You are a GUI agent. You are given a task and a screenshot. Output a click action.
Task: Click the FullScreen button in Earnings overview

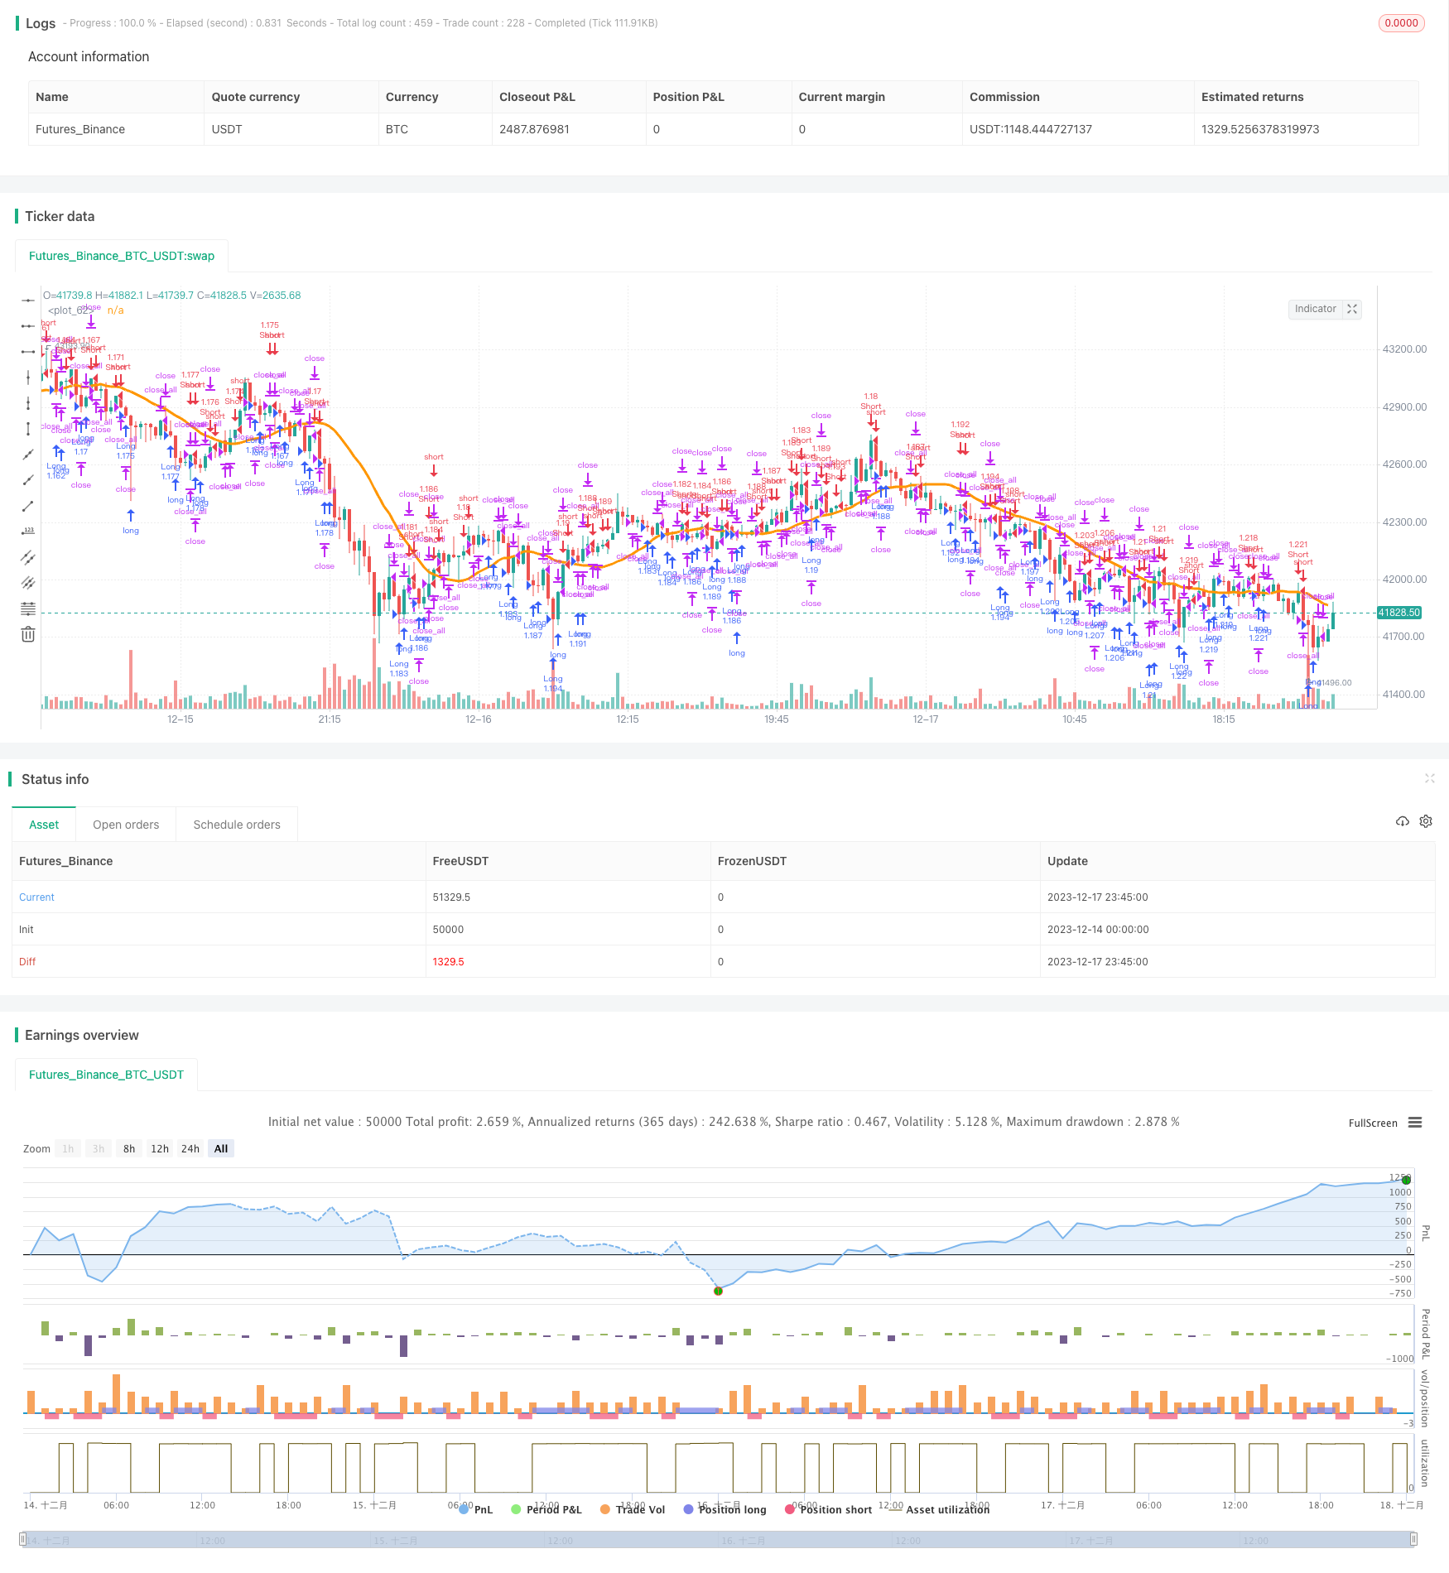[1372, 1123]
